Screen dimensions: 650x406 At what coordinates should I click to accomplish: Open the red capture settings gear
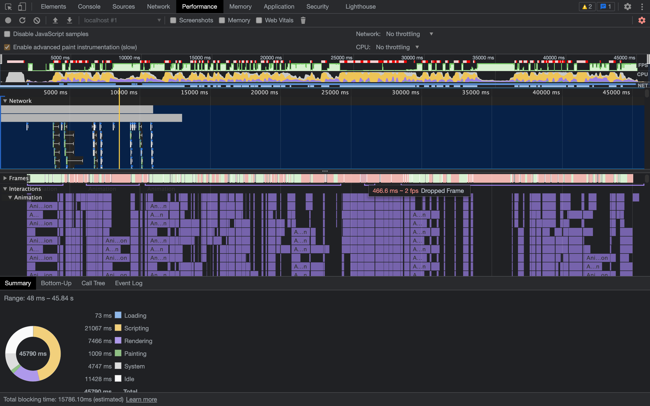[x=642, y=20]
